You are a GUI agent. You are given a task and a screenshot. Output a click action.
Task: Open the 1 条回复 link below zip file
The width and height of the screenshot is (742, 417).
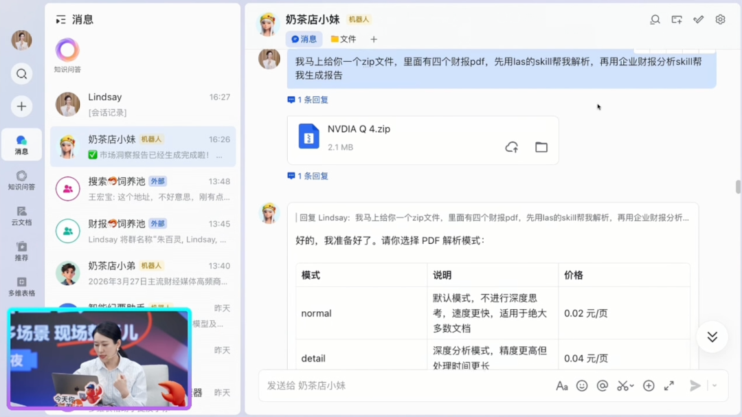click(x=308, y=176)
